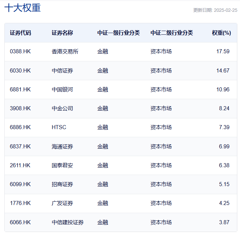
Task: Click weight value 14.67
Action: pos(223,70)
